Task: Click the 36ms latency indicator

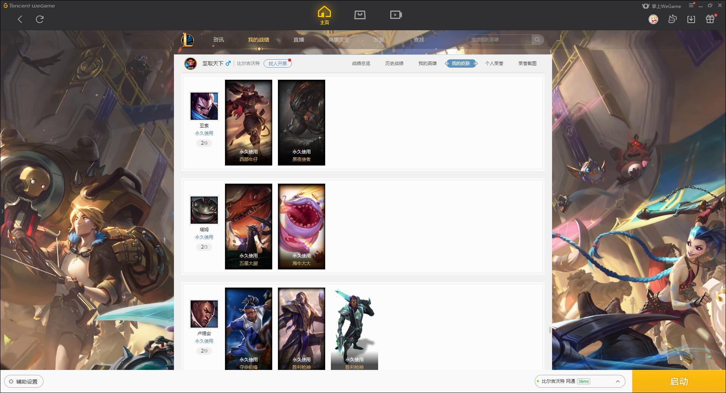Action: coord(583,381)
